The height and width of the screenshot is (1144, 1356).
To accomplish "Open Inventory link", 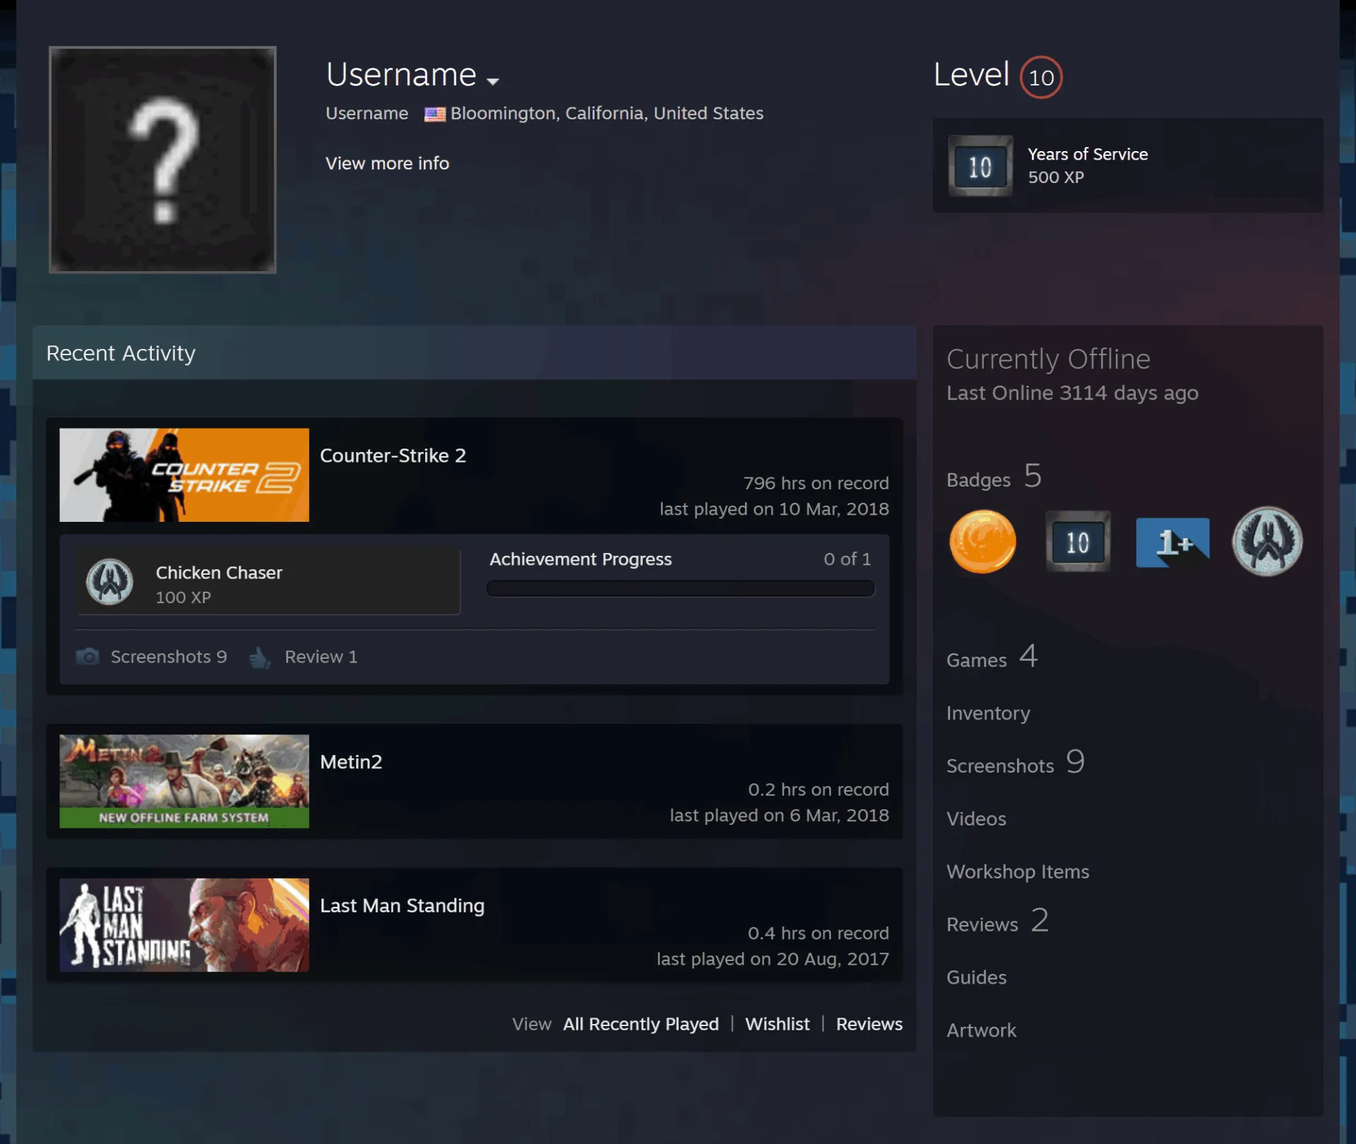I will point(988,713).
